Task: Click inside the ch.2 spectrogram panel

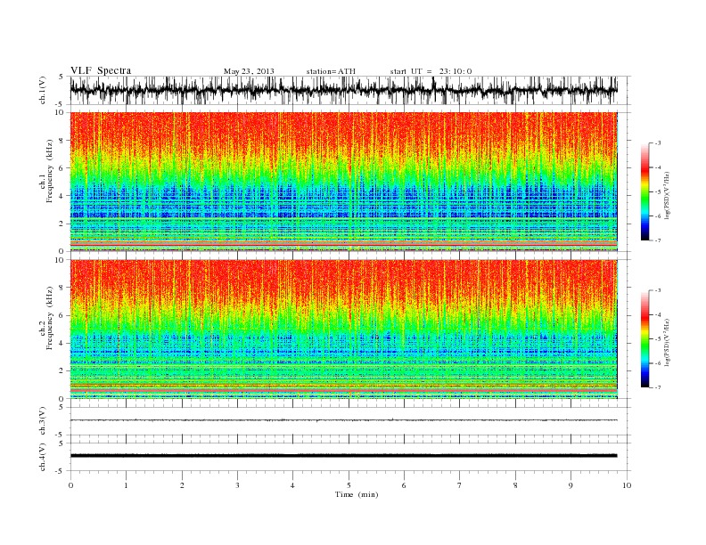Action: (343, 329)
